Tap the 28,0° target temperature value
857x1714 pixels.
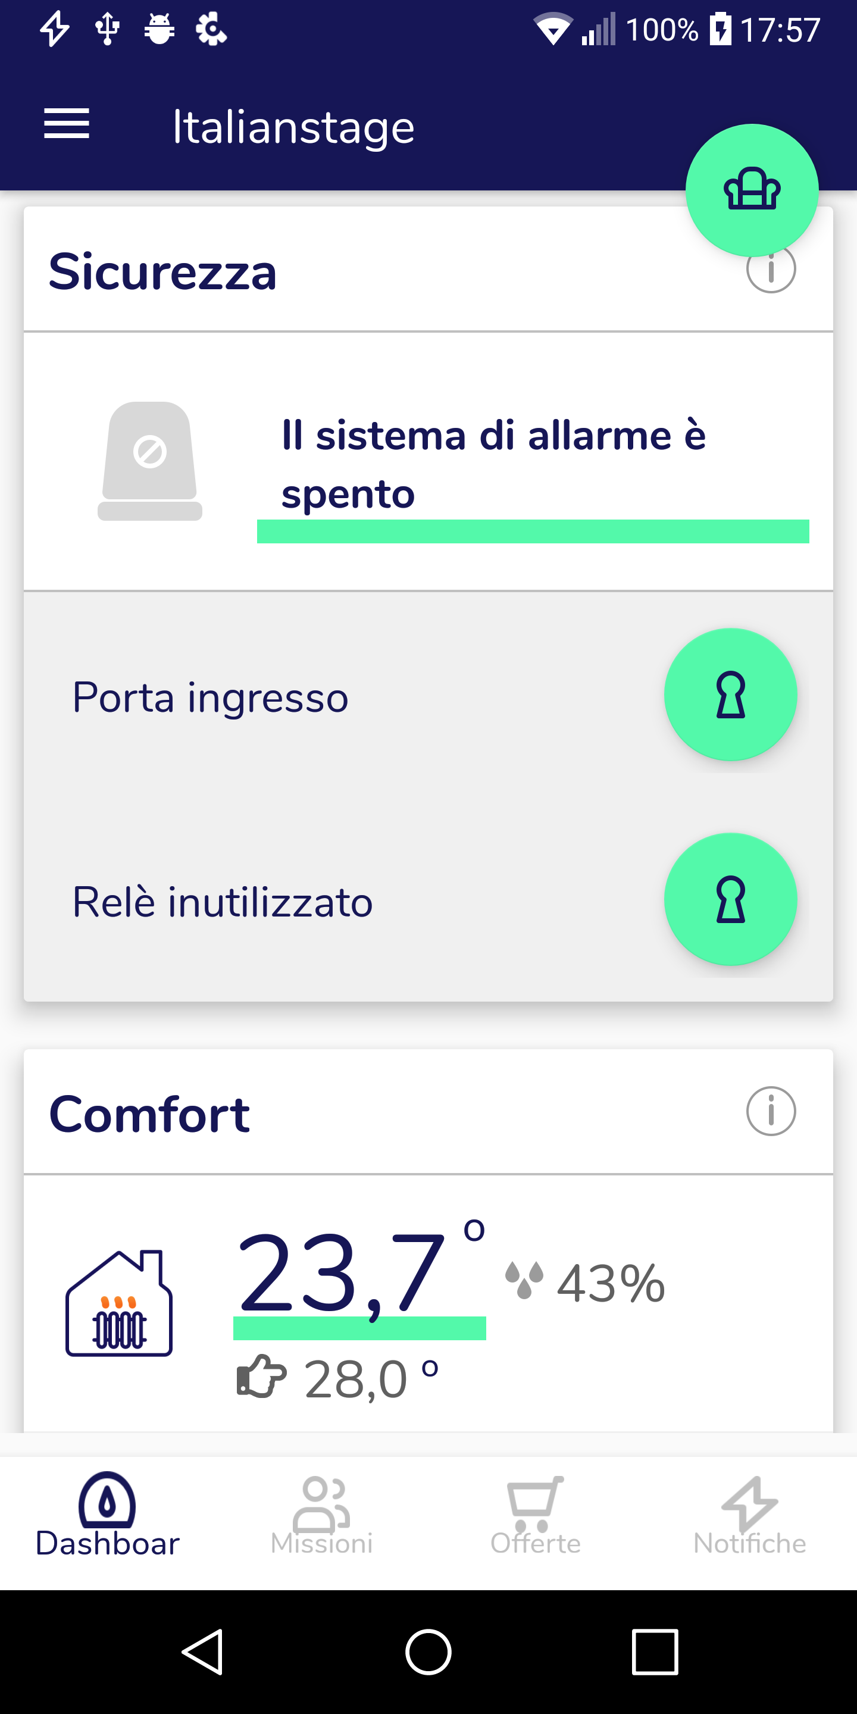(371, 1380)
